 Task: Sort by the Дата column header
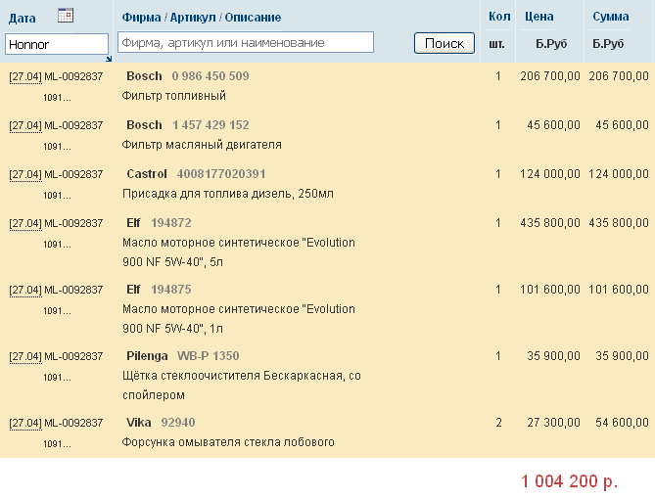[23, 19]
